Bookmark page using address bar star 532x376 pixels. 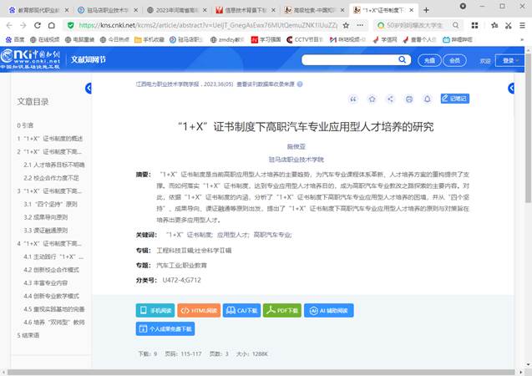[346, 25]
